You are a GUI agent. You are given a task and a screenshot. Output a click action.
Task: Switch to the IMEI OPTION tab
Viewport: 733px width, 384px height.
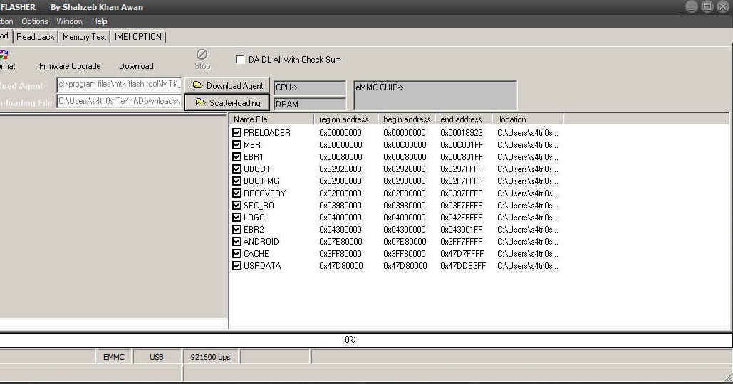tap(138, 37)
